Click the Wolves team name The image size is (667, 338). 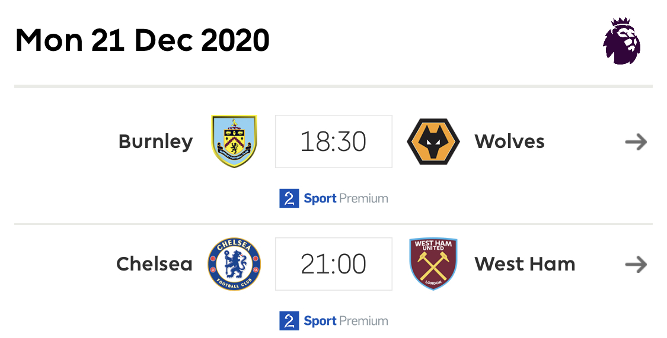510,141
